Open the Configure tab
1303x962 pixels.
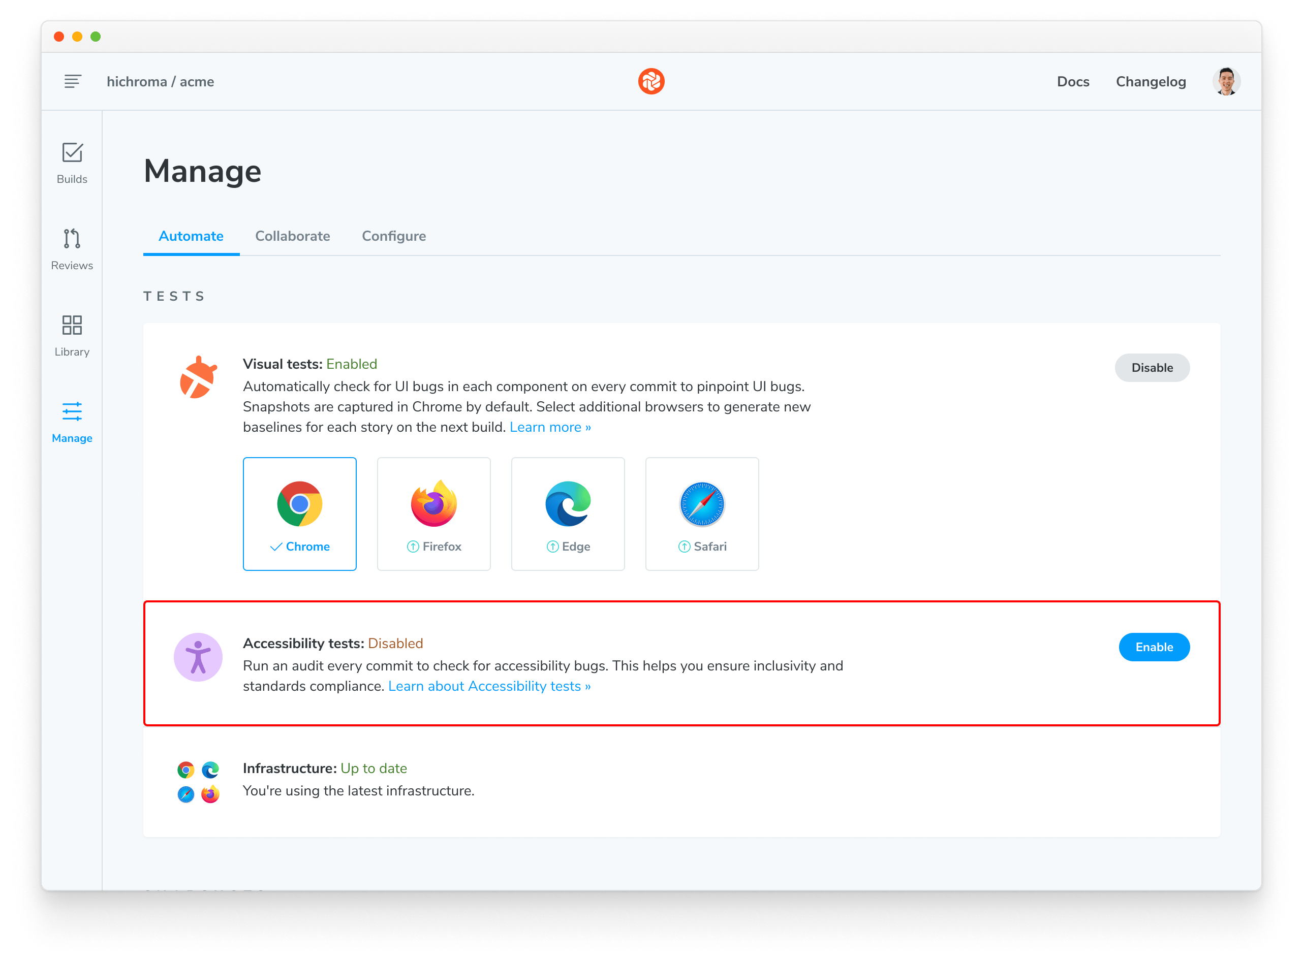394,236
